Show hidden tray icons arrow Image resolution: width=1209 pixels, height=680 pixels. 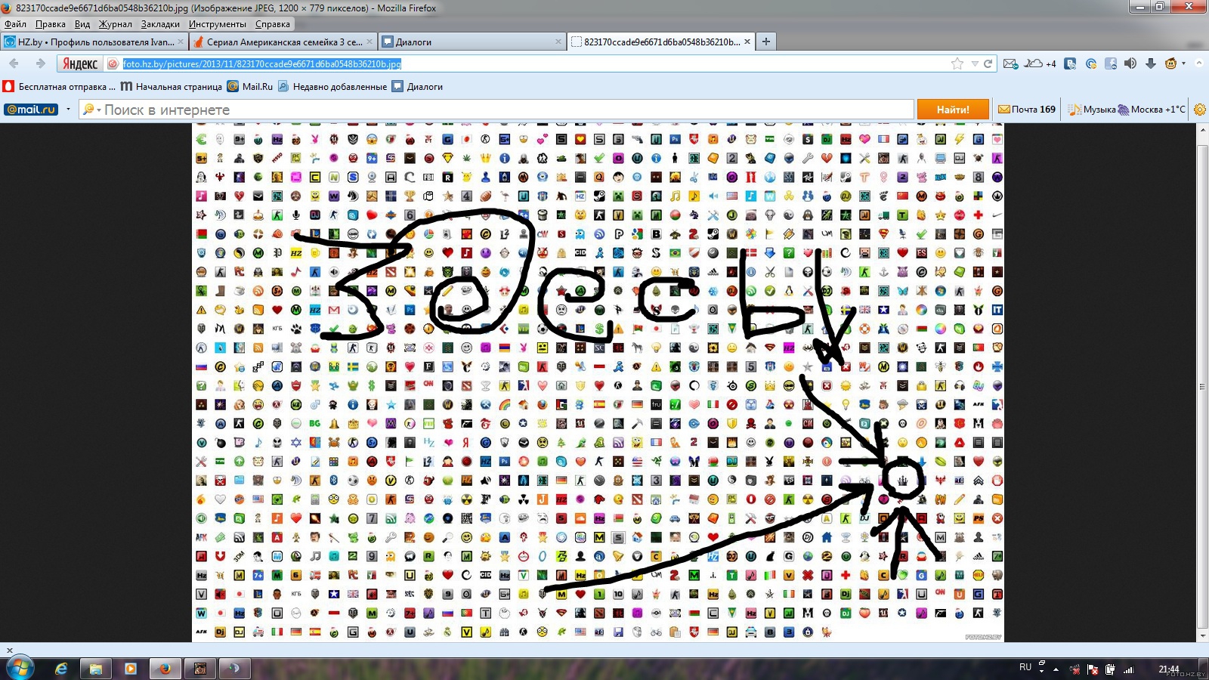point(1056,669)
